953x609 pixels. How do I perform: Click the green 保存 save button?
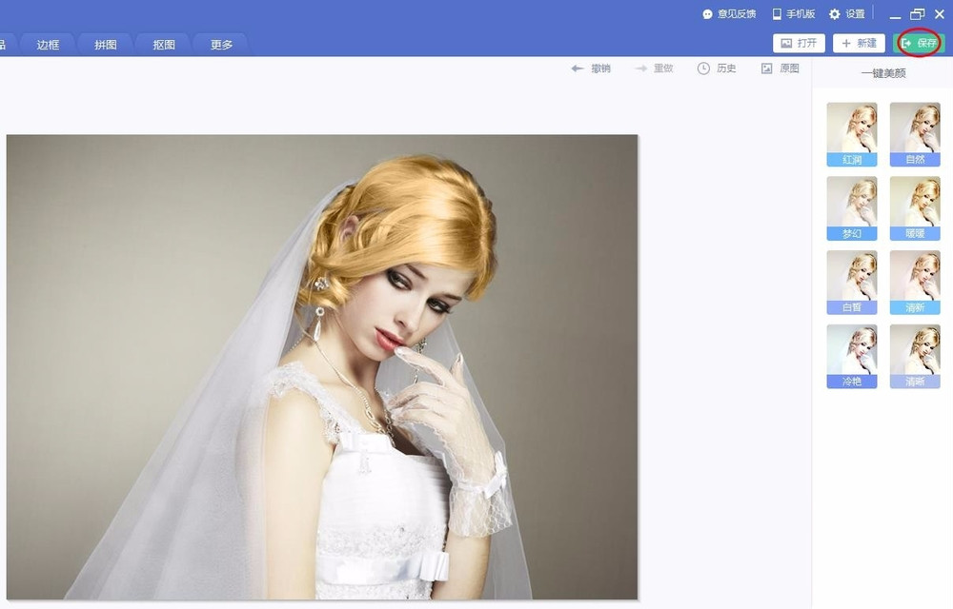tap(919, 43)
